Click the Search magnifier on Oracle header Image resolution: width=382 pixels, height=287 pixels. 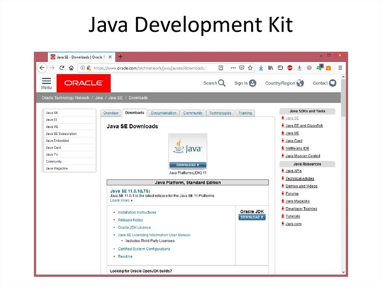[222, 83]
